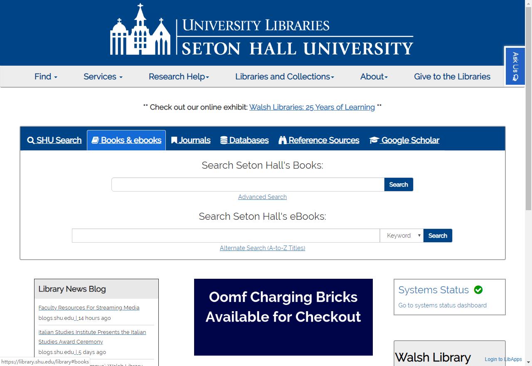The image size is (532, 366).
Task: Open the Systems Status heading link
Action: point(433,290)
